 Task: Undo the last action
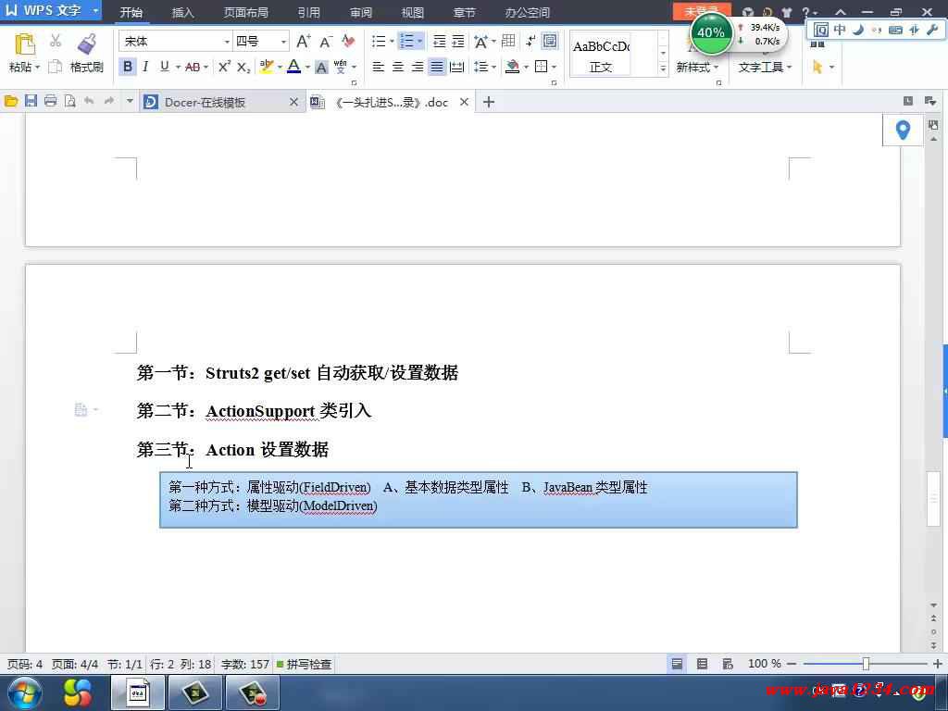pos(89,101)
